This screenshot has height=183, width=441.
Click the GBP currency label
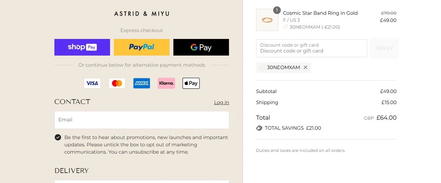(x=369, y=118)
